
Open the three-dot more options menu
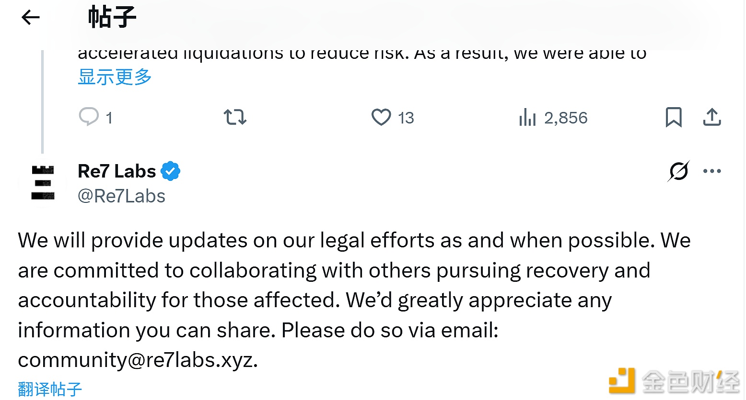[x=712, y=171]
